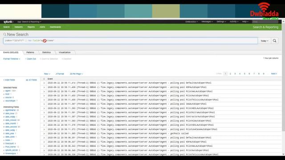Click inside the search query box
The height and width of the screenshot is (160, 285).
pyautogui.click(x=130, y=41)
